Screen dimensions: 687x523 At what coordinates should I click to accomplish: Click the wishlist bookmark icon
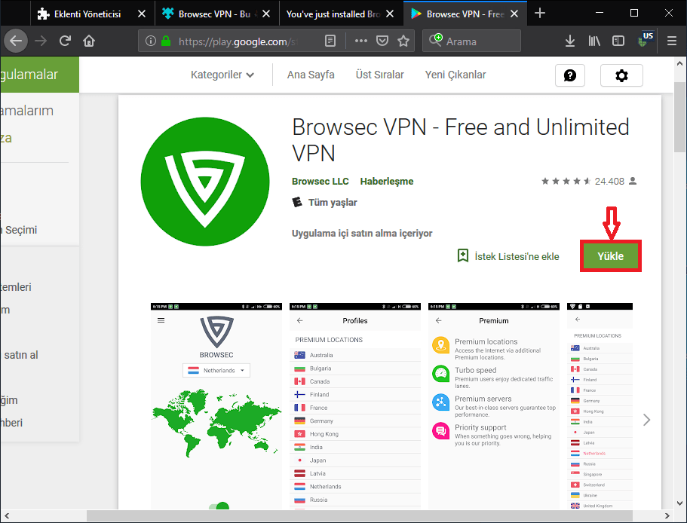point(463,255)
